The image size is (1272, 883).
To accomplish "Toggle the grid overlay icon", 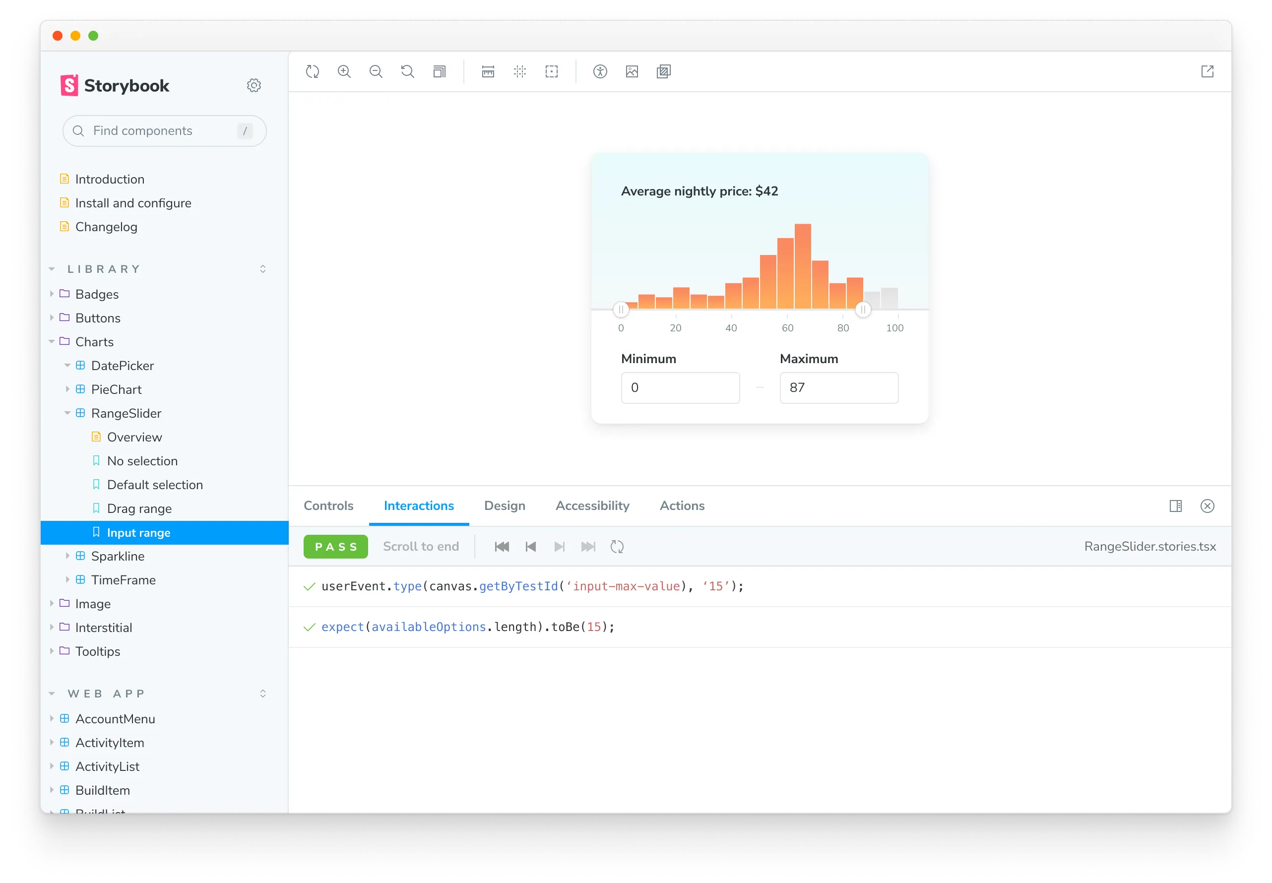I will (x=520, y=71).
